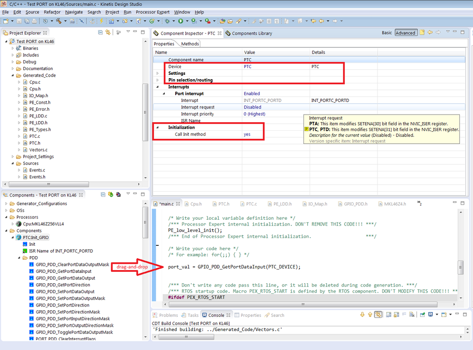Collapse the Interrupts property group
The width and height of the screenshot is (473, 350).
tap(158, 87)
